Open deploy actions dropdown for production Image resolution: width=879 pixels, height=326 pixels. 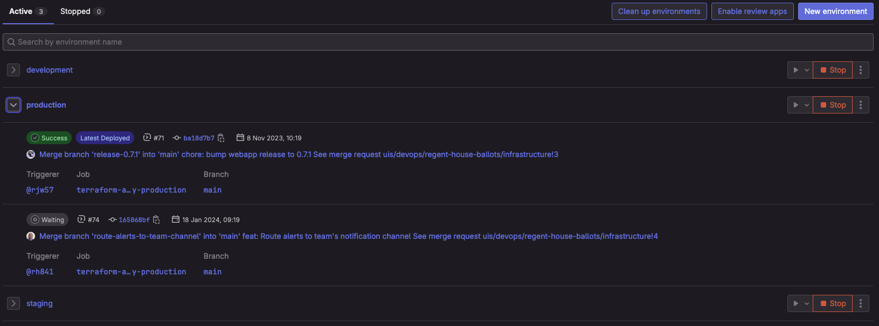tap(806, 105)
